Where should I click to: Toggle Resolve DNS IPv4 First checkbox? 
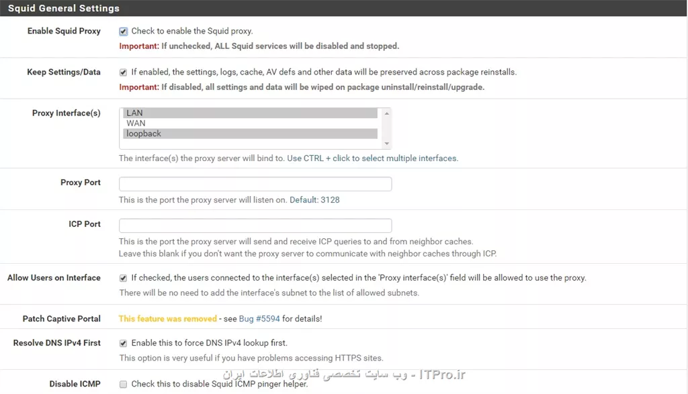click(x=124, y=343)
